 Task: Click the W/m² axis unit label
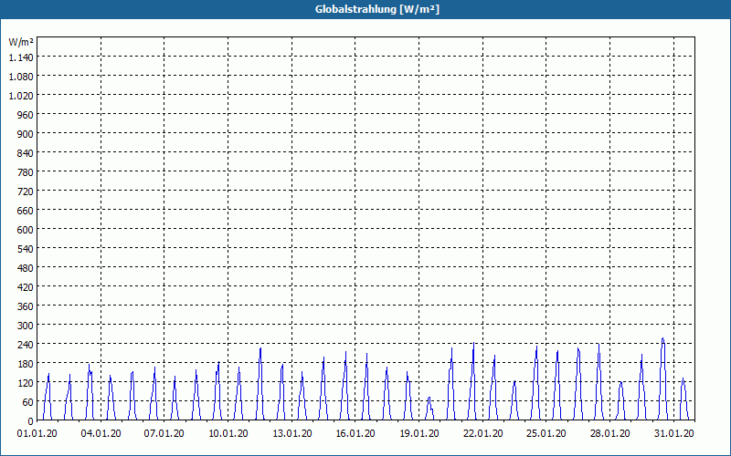(21, 42)
